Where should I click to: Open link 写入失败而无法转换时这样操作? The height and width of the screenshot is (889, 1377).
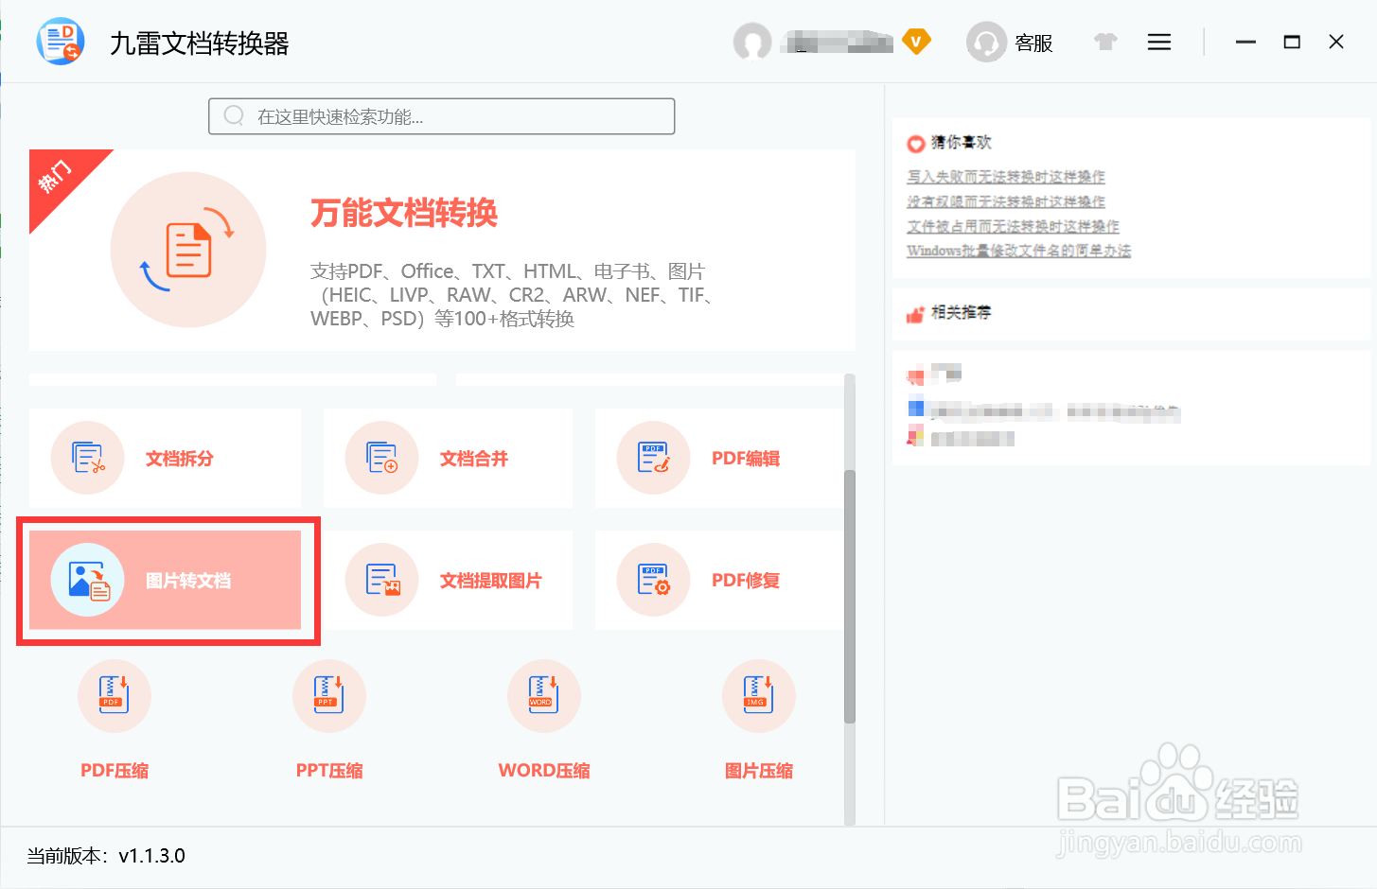pyautogui.click(x=1006, y=177)
